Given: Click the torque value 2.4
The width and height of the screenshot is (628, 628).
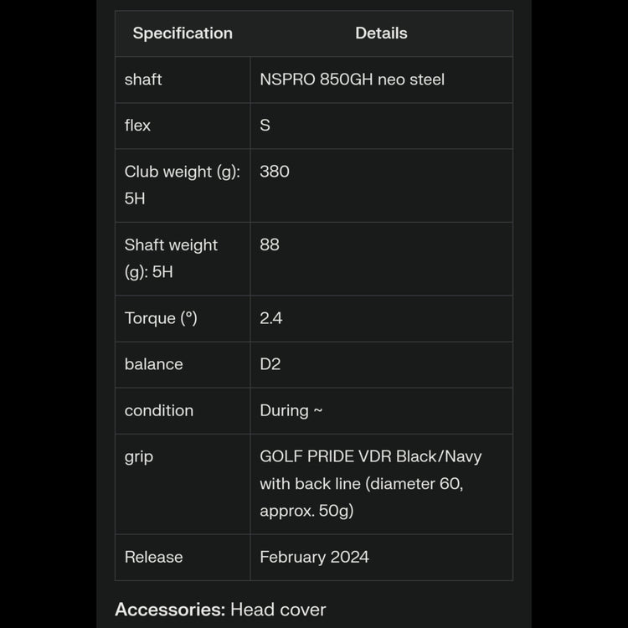Looking at the screenshot, I should [271, 318].
